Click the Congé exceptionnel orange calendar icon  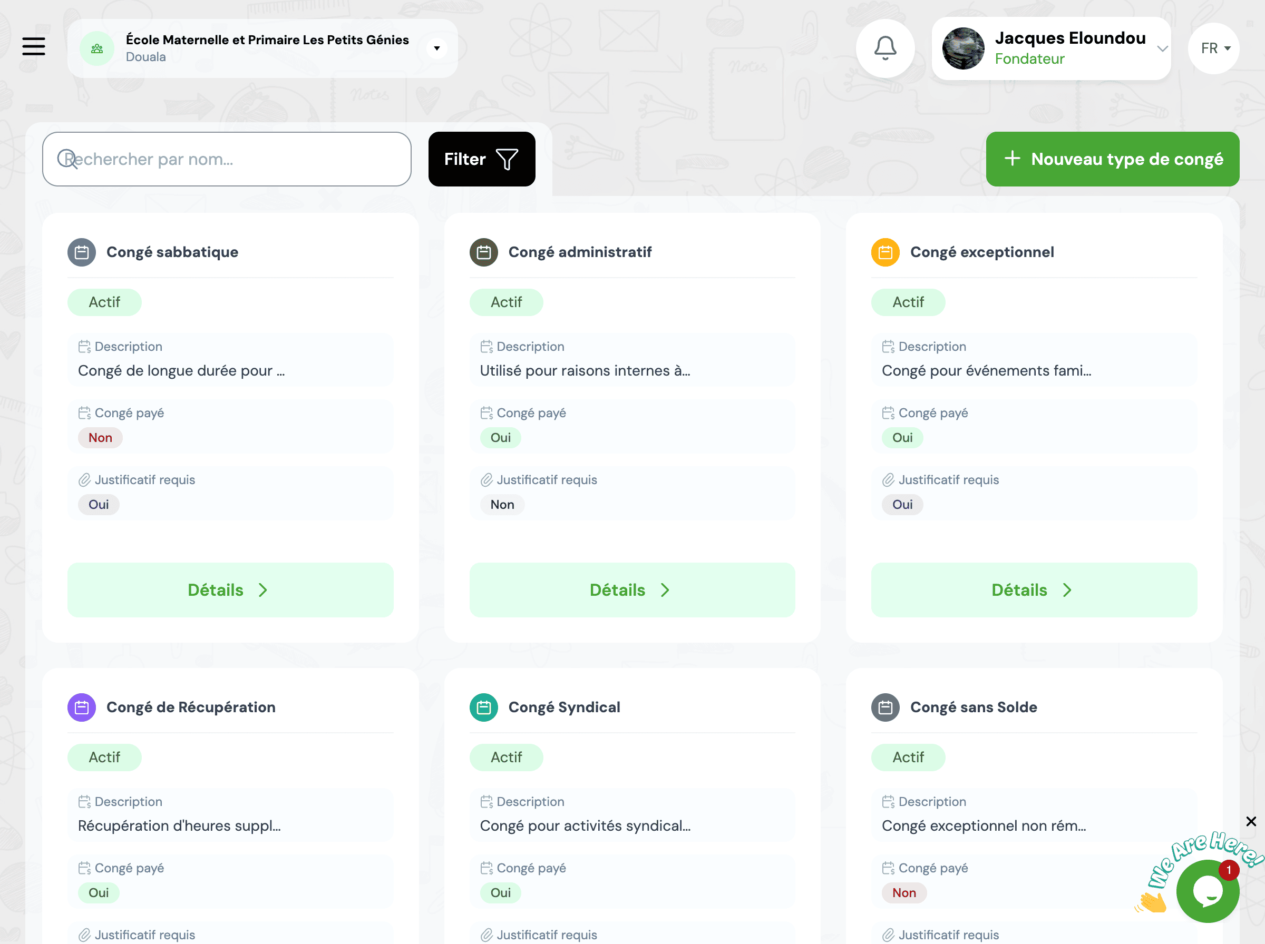click(885, 252)
